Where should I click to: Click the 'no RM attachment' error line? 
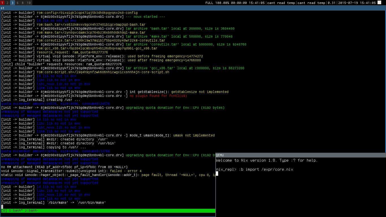[64, 167]
